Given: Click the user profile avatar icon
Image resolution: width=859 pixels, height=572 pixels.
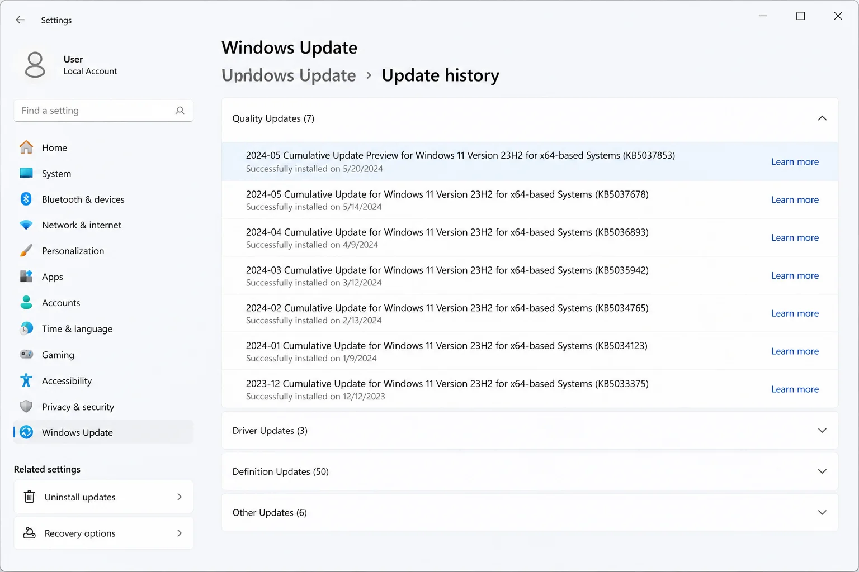Looking at the screenshot, I should [x=35, y=65].
